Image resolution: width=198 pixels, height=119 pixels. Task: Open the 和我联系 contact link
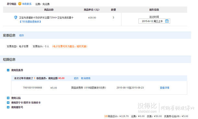(x=27, y=4)
